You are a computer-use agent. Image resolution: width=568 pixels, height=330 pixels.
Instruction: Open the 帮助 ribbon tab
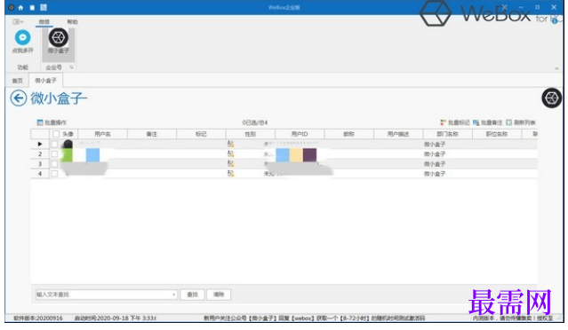[73, 21]
